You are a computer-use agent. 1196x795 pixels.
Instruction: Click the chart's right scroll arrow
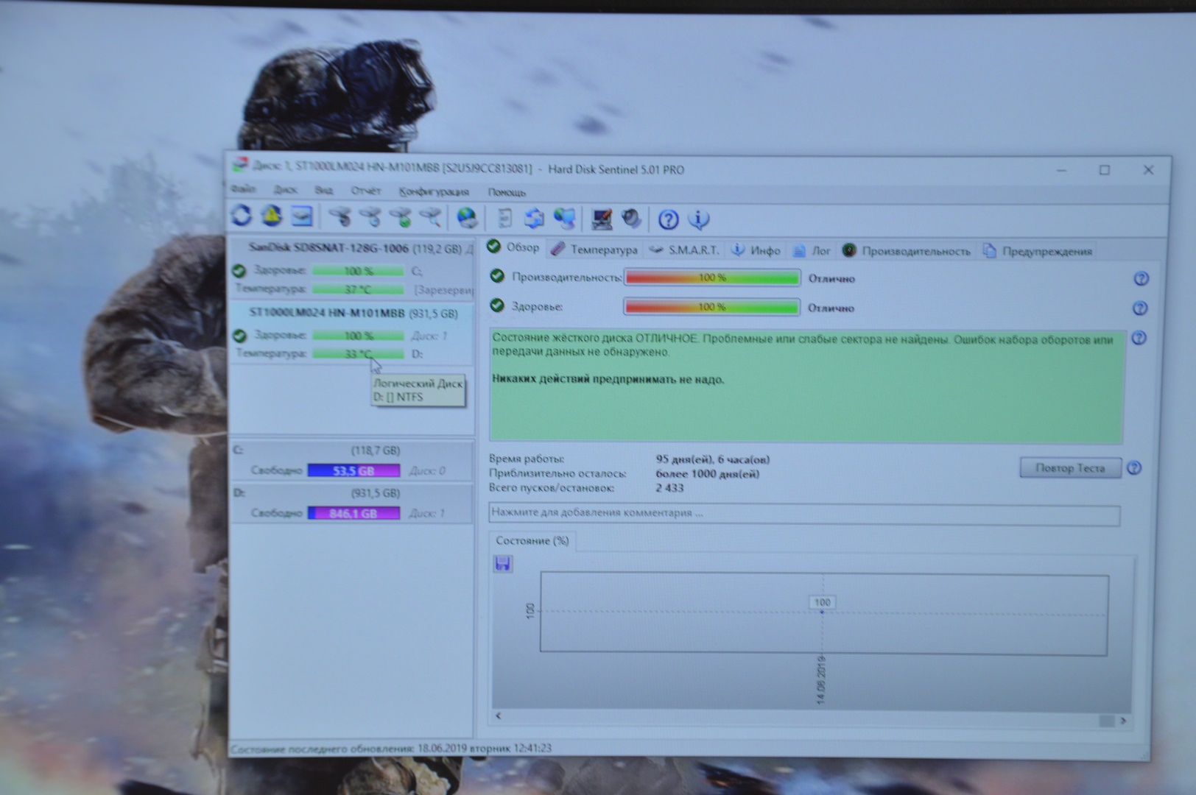coord(1123,721)
